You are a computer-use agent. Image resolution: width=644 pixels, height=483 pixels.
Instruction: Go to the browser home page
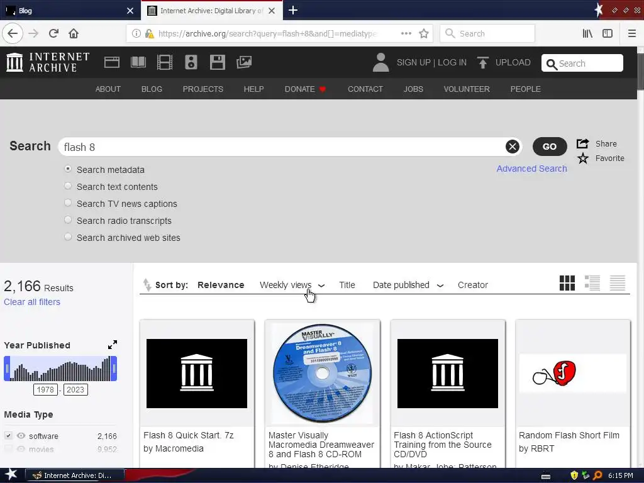pyautogui.click(x=74, y=33)
